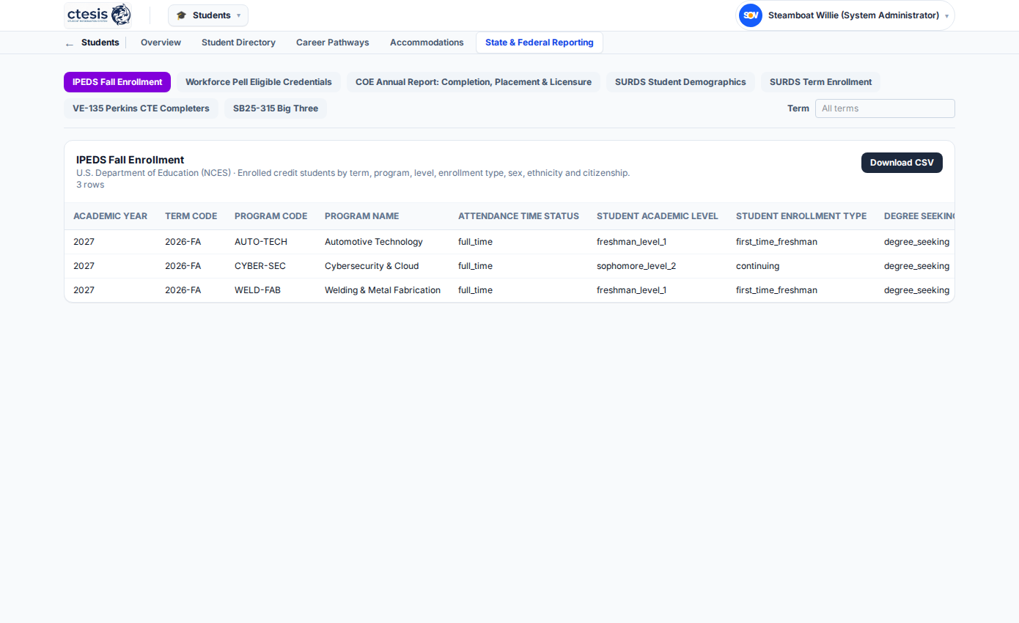Click the Attendance Time Status column header
1019x623 pixels.
(518, 216)
